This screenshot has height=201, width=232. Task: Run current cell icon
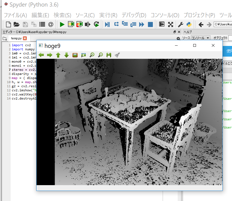tap(71, 24)
